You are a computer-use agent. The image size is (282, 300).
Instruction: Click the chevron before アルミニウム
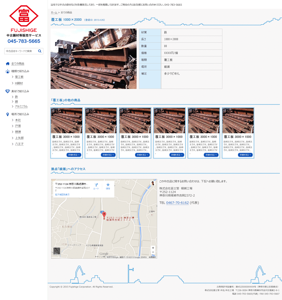point(12,106)
